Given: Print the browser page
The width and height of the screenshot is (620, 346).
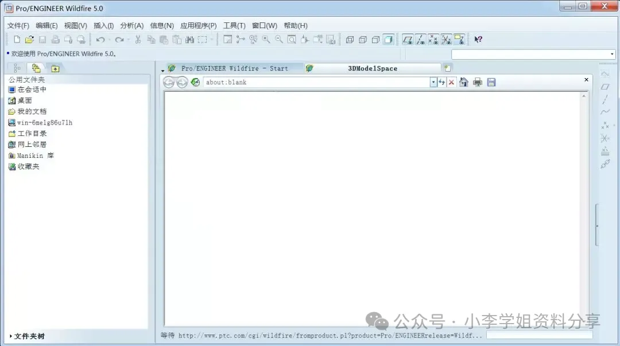Looking at the screenshot, I should [x=478, y=82].
